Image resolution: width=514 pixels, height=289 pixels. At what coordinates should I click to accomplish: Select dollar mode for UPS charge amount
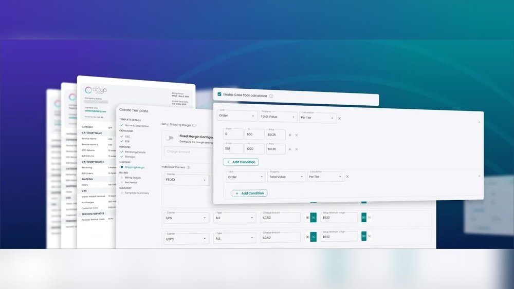tap(307, 218)
